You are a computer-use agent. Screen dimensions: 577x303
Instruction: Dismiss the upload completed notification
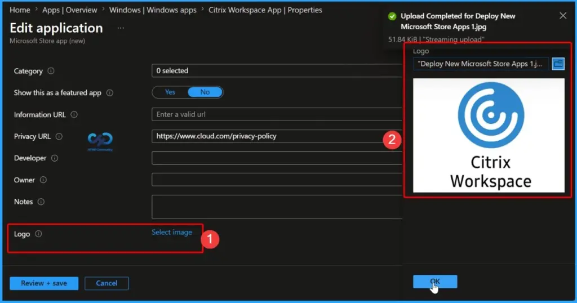[563, 15]
